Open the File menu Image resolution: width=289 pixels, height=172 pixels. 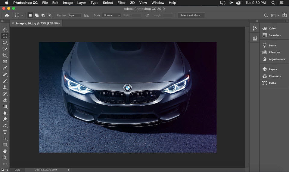45,3
